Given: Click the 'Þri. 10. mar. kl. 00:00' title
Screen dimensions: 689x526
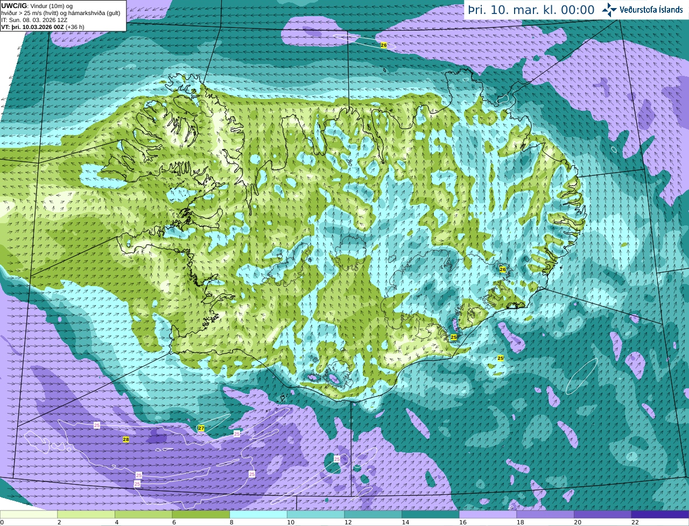Looking at the screenshot, I should tap(531, 10).
